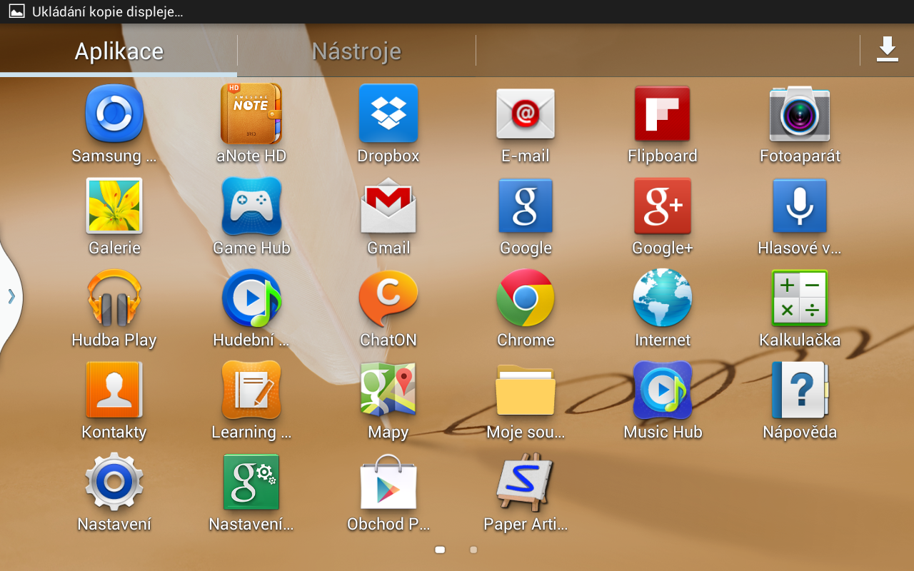The image size is (914, 571).
Task: Tap the downloaded apps arrow button
Action: pyautogui.click(x=888, y=50)
